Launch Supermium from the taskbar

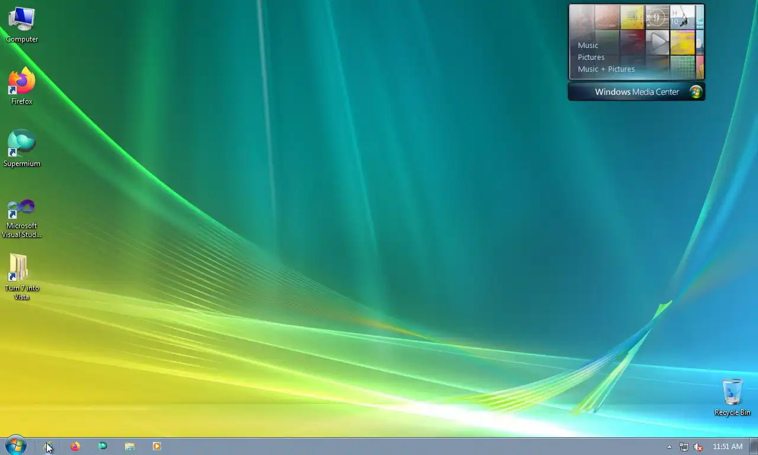(102, 446)
